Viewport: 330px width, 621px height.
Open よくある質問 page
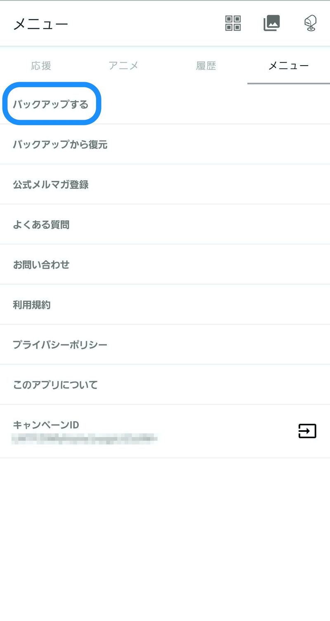(41, 225)
